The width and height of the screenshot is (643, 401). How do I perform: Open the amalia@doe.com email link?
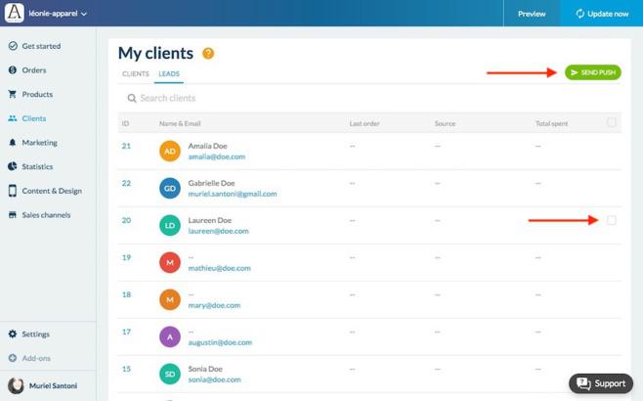[x=216, y=156]
